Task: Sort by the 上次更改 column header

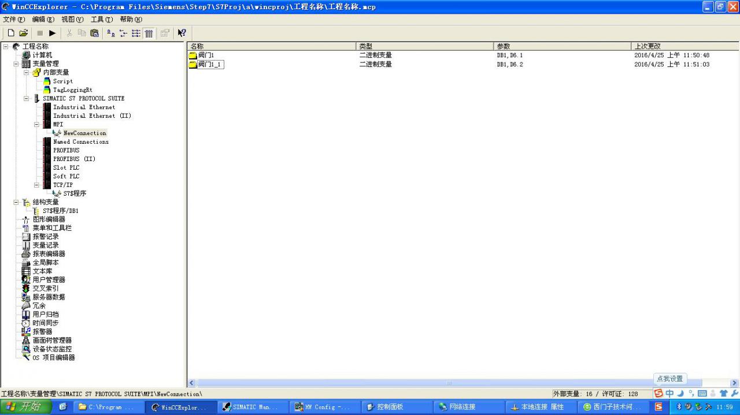Action: 685,46
